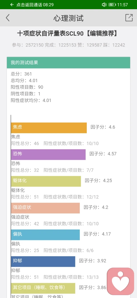Tap the volume speaker icon in status bar
The height and width of the screenshot is (298, 137).
[x=104, y=5]
